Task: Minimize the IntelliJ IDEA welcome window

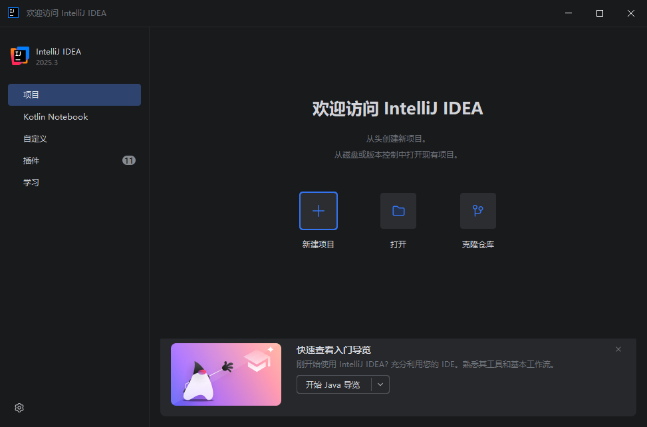Action: coord(569,13)
